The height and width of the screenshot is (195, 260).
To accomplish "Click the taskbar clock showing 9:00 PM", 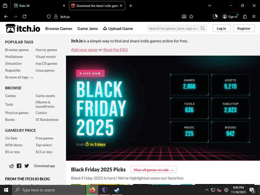I will [x=238, y=190].
